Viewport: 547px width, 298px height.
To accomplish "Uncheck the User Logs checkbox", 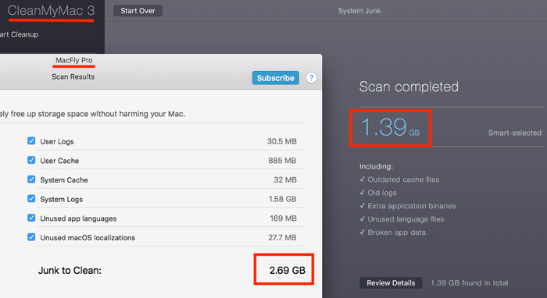I will [x=31, y=140].
